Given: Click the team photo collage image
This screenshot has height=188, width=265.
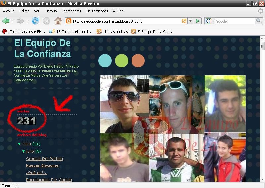Looking at the screenshot, I should 173,129.
